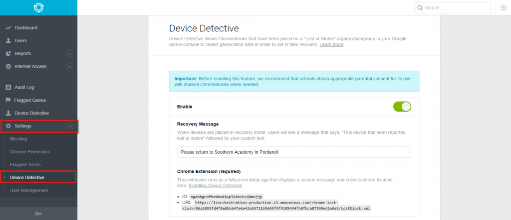
Task: Click the Audit Log list icon
Action: coord(8,88)
